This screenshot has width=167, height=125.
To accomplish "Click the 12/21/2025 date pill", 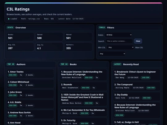I will click(x=134, y=98).
